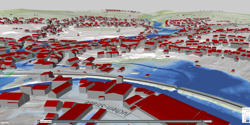Select the tall tower building beside the embankment
Viewport: 250px width, 125px height.
(x=119, y=79)
